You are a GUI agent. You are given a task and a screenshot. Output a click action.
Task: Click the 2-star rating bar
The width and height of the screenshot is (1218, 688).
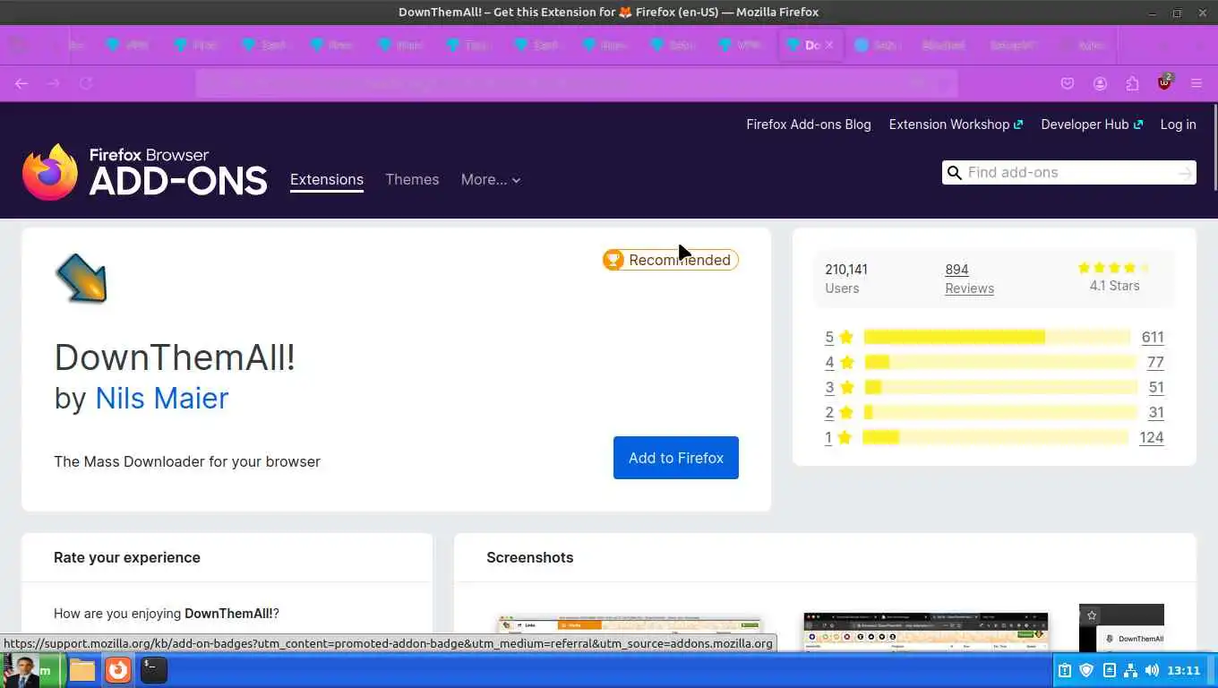coord(1001,412)
